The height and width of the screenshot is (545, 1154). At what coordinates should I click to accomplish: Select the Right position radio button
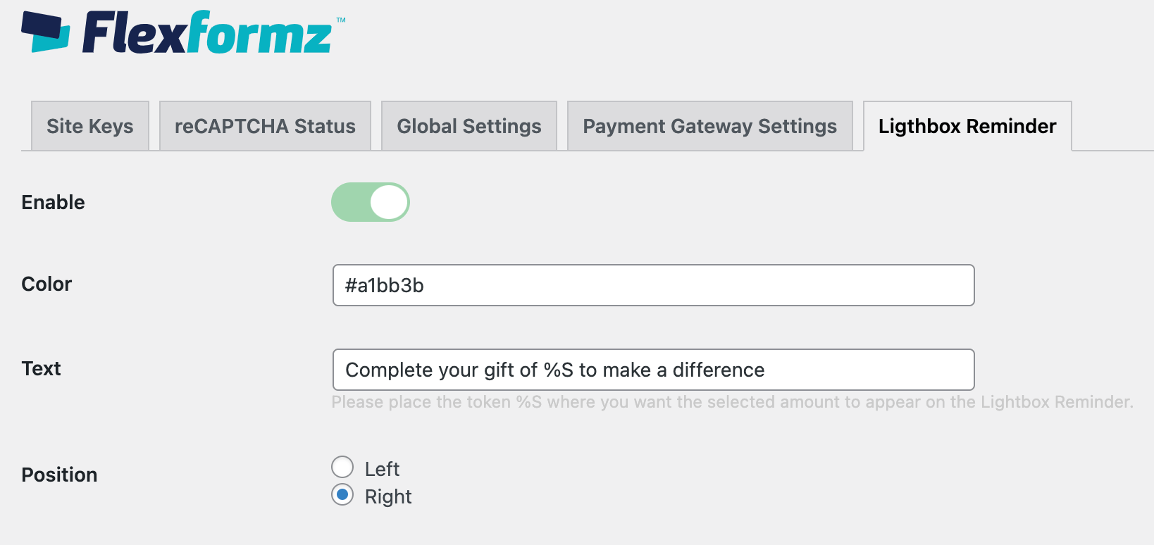coord(342,495)
